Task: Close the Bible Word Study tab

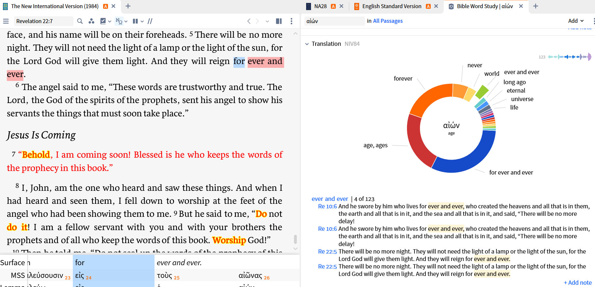Action: point(521,6)
